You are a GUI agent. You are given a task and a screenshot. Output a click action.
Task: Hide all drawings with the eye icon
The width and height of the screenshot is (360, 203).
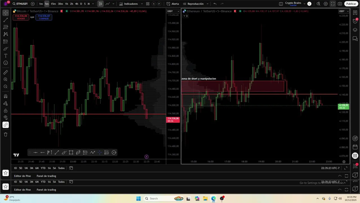(x=6, y=118)
